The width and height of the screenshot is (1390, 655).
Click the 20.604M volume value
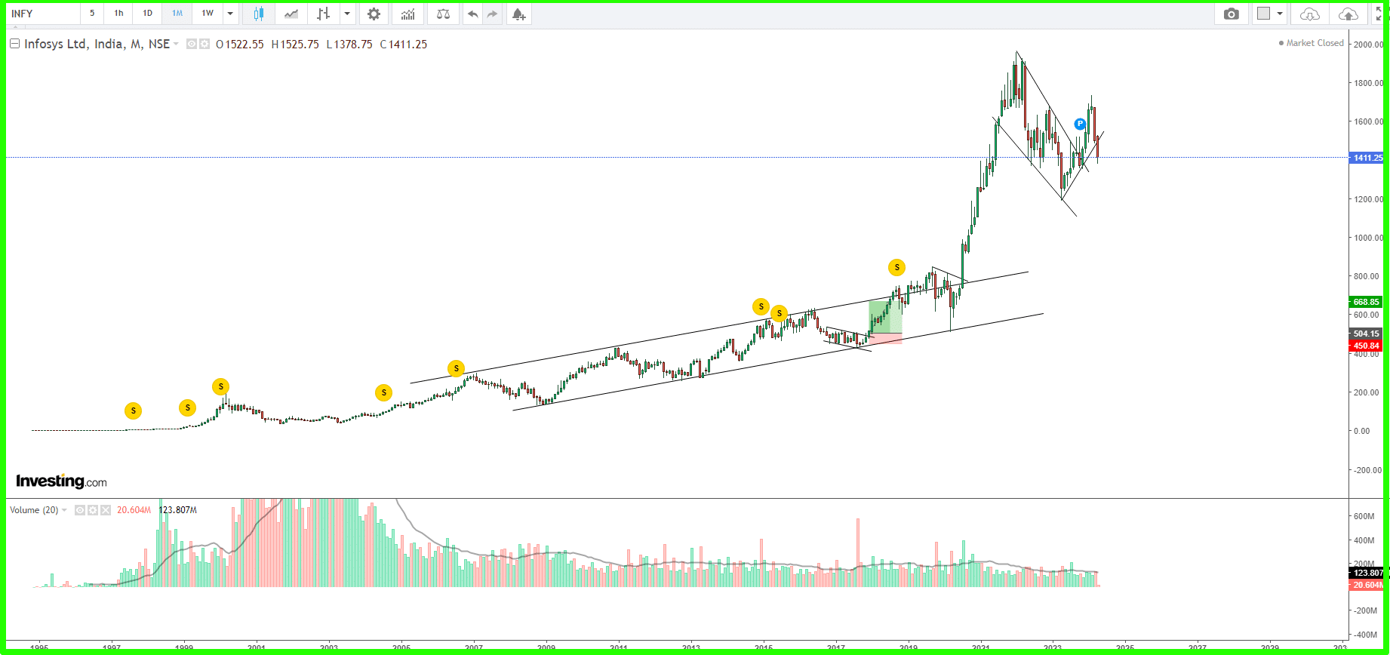(134, 510)
